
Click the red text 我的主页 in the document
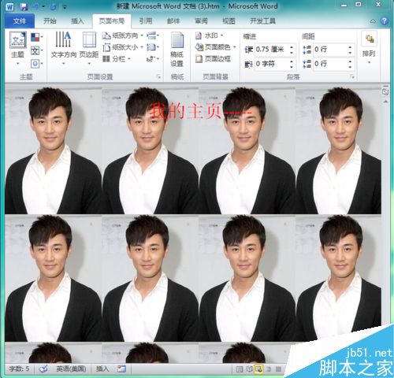tap(186, 112)
